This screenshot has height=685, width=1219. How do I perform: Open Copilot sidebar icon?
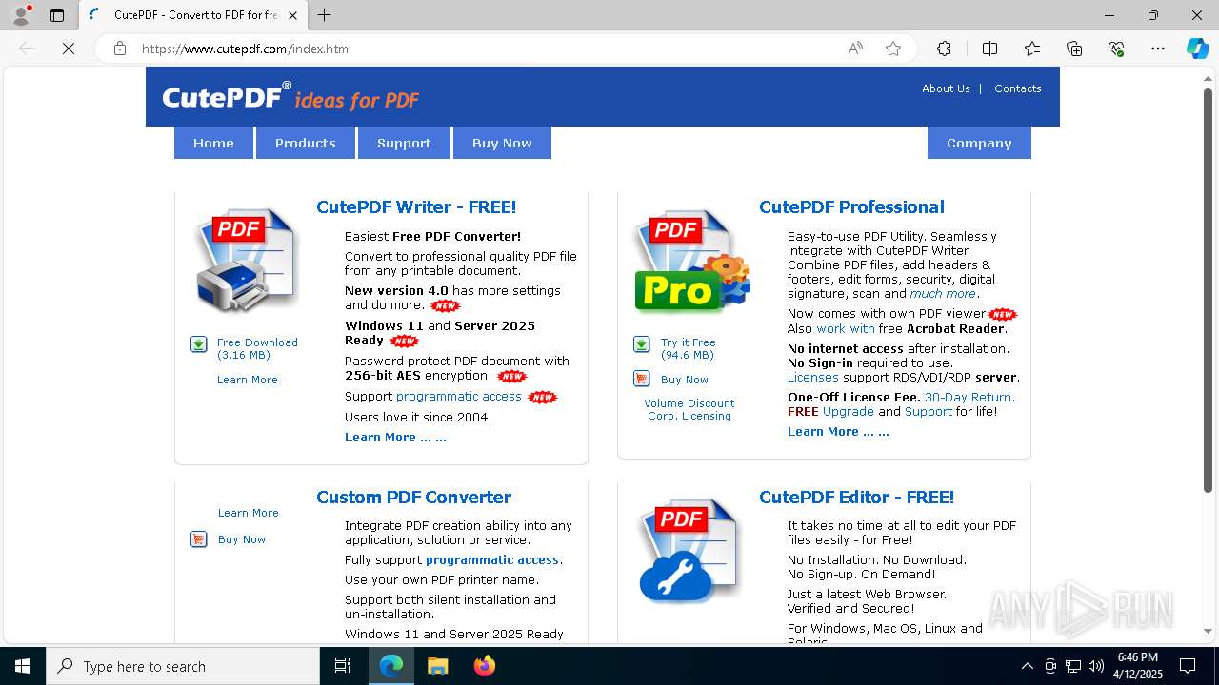click(x=1197, y=49)
